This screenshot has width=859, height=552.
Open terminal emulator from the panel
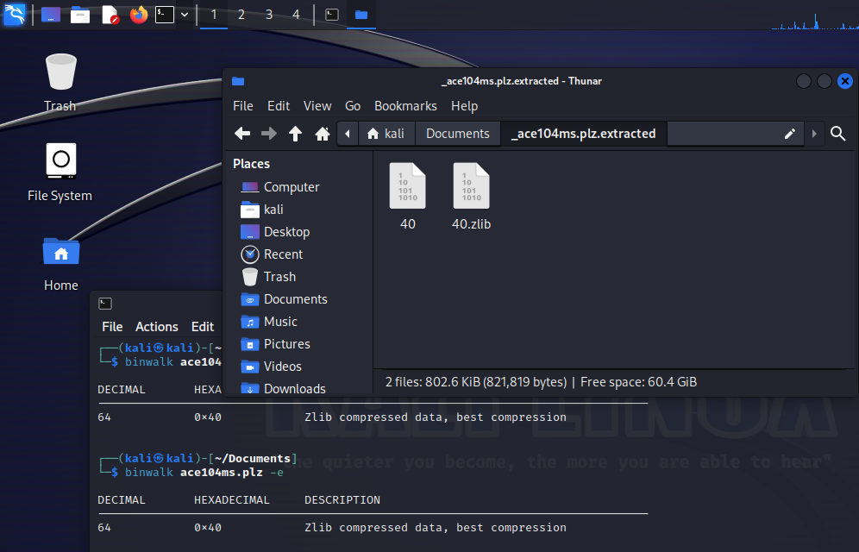[165, 15]
